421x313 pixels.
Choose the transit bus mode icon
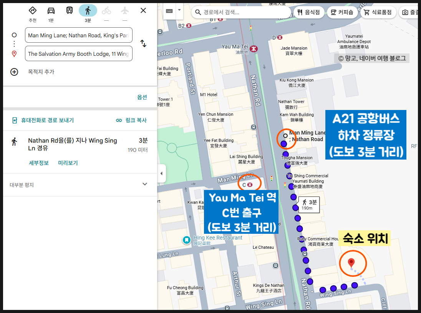point(70,11)
